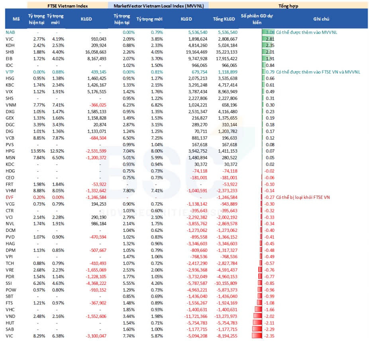Click the -2.35 value for VIC

tap(269, 336)
